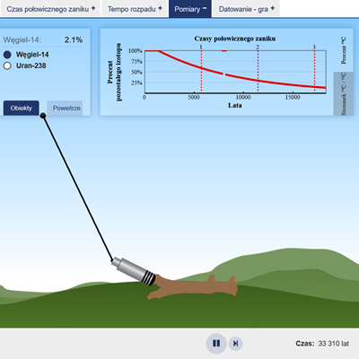The height and width of the screenshot is (359, 359).
Task: Switch to Czas połowicznego zaniku tab
Action: [50, 9]
